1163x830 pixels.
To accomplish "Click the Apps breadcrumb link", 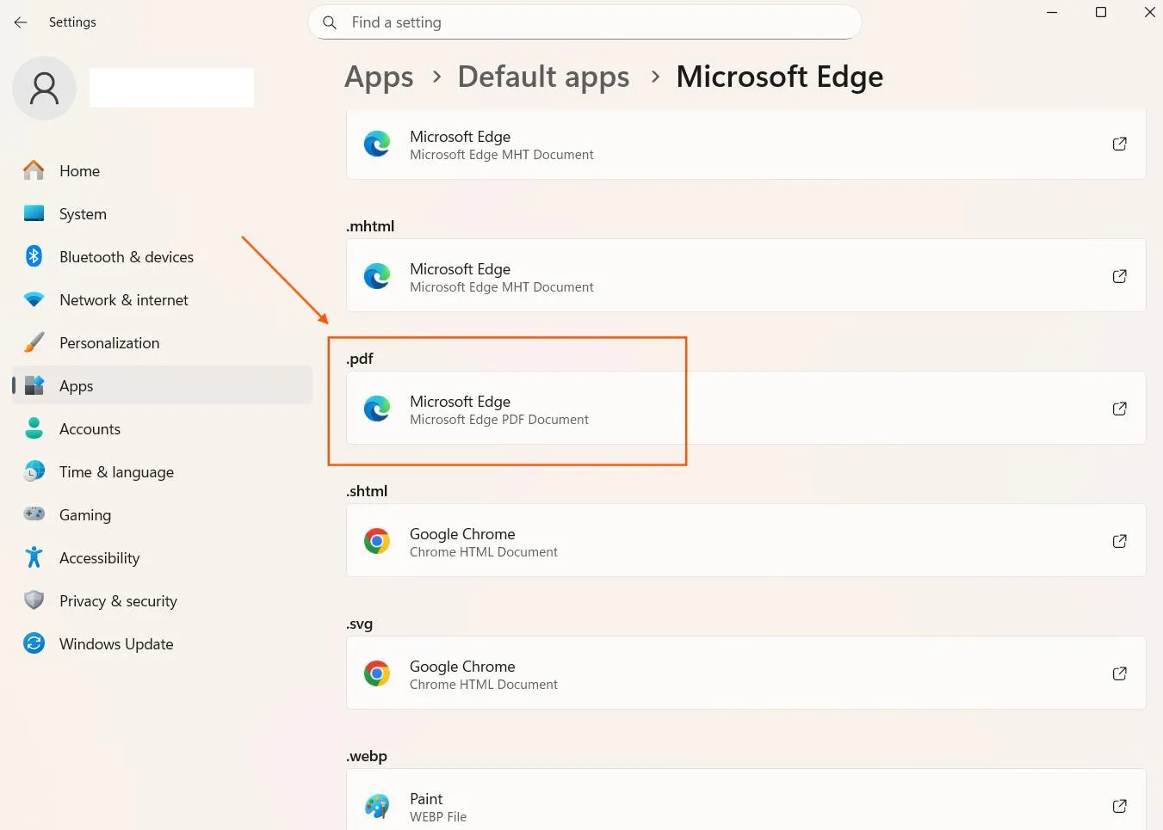I will pos(379,77).
